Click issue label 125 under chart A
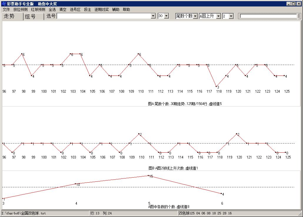Screen dimensions: 303x217 point(287,91)
